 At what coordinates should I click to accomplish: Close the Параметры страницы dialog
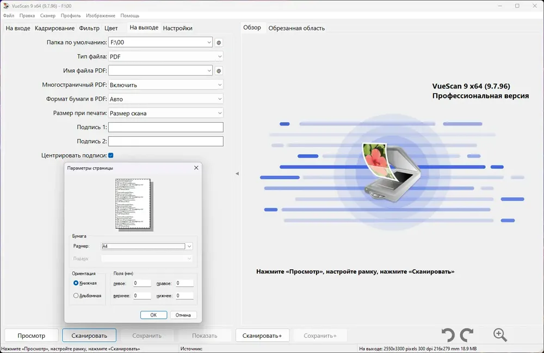196,168
